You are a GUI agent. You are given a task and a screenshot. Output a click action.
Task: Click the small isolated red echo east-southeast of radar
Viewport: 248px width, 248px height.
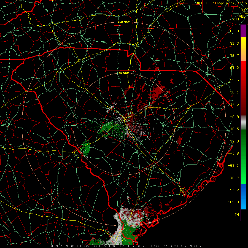[179, 140]
